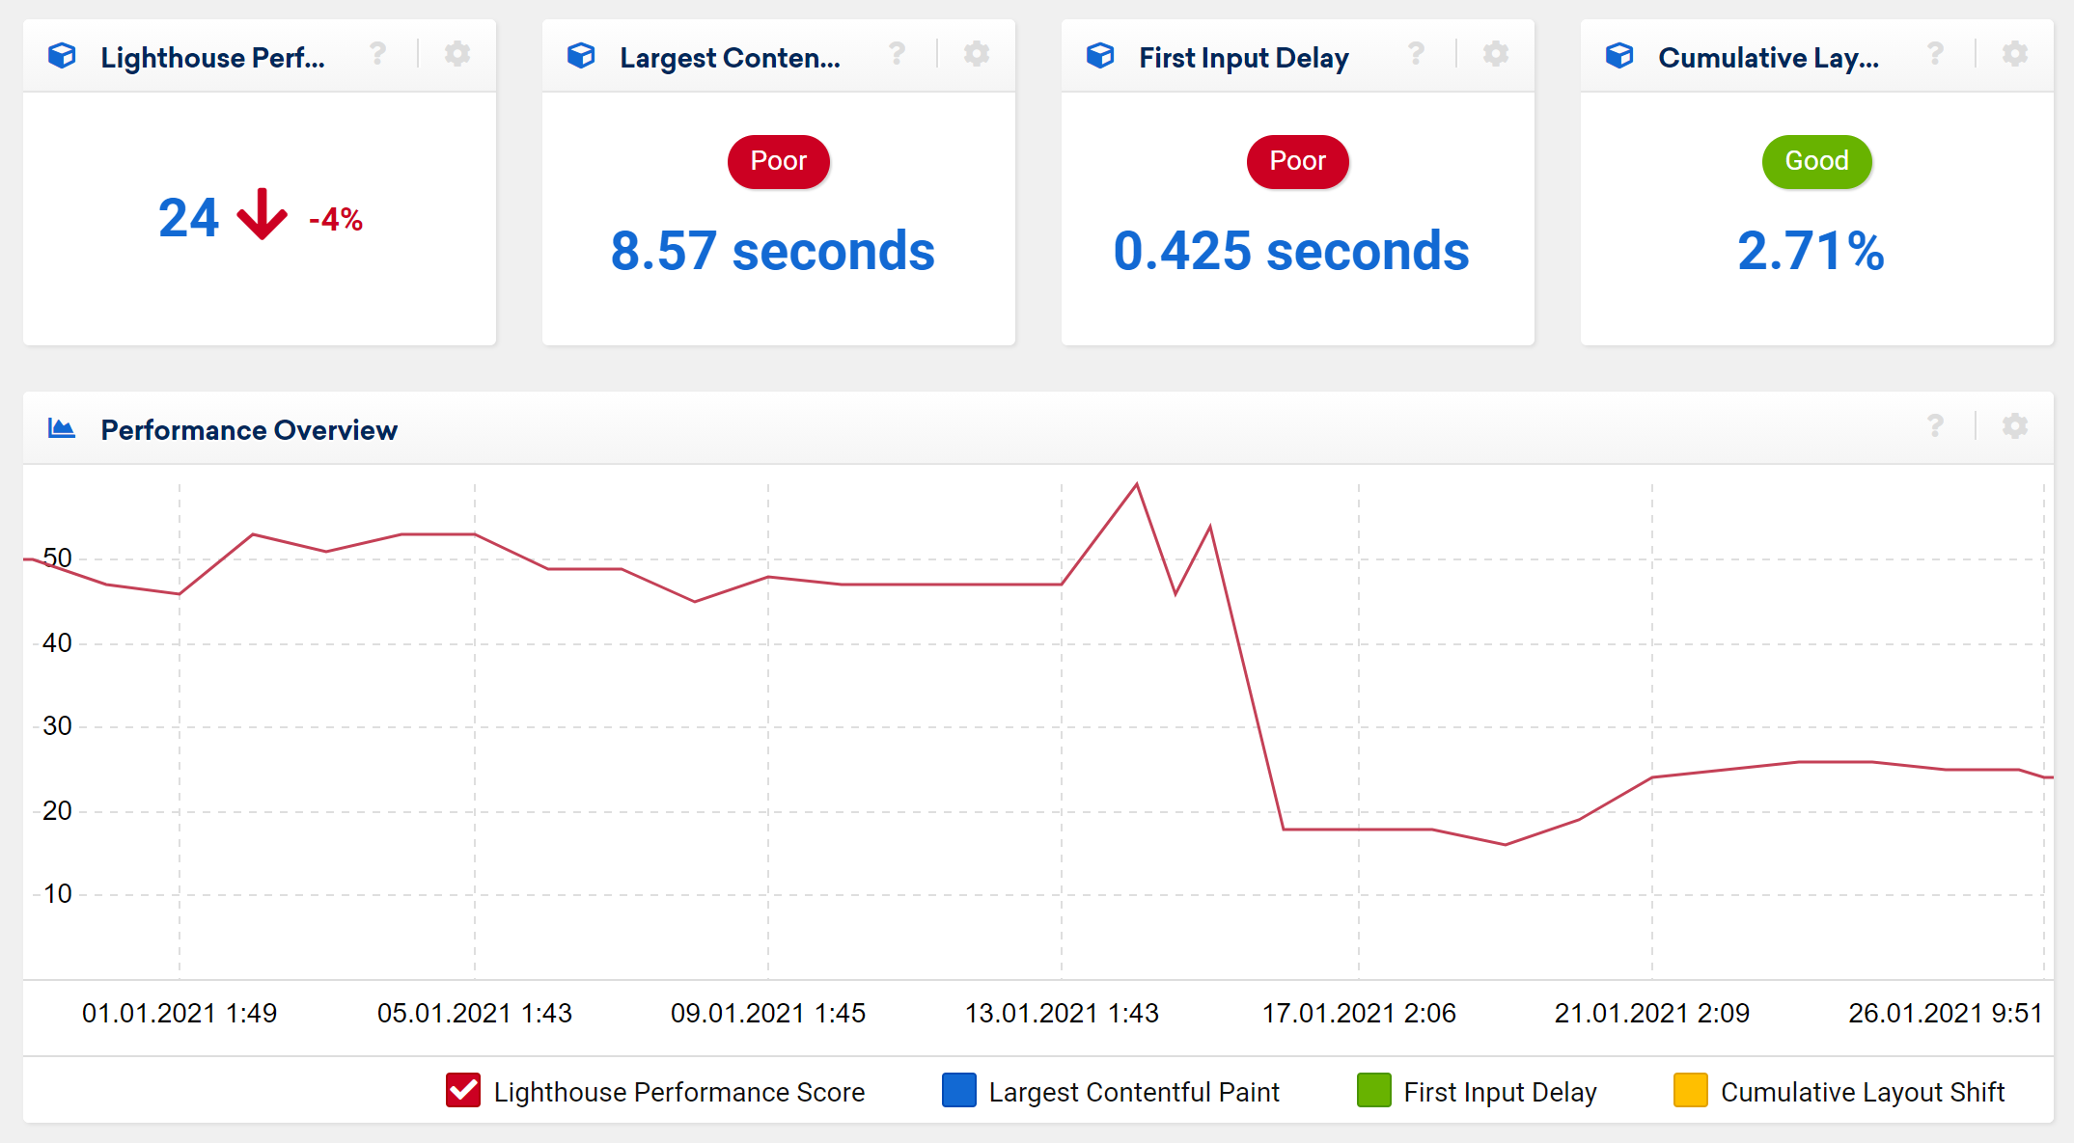Click the 13.01.2021 1:43 axis date
Screen dimensions: 2074x1143
1062,1013
